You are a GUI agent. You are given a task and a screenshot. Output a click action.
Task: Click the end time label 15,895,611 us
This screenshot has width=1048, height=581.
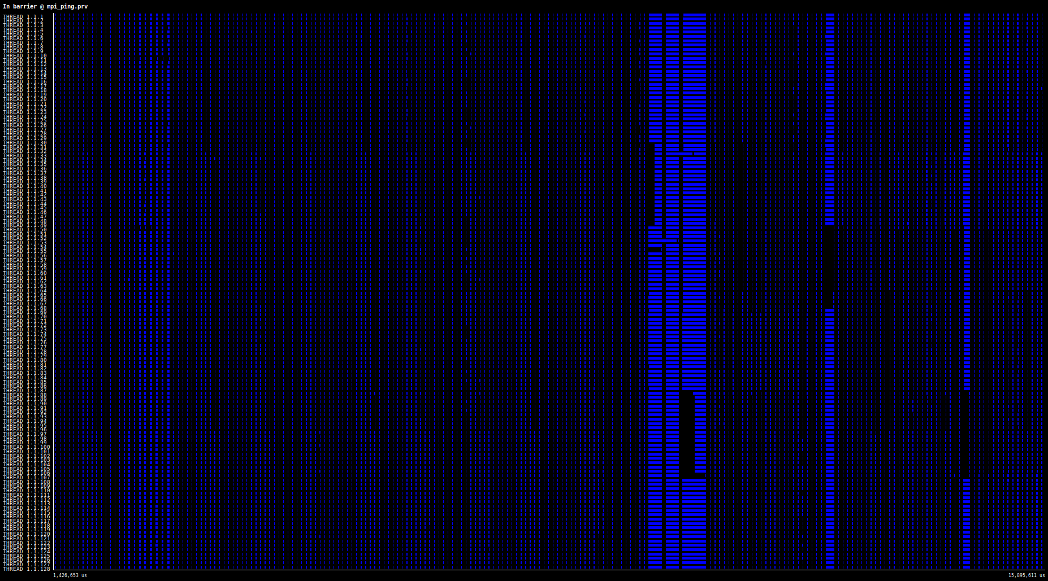click(1027, 575)
